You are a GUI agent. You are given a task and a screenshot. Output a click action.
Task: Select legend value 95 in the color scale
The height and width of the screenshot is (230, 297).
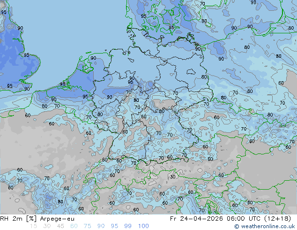[114, 226]
